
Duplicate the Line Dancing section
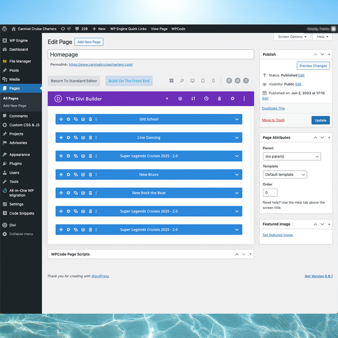click(x=76, y=138)
